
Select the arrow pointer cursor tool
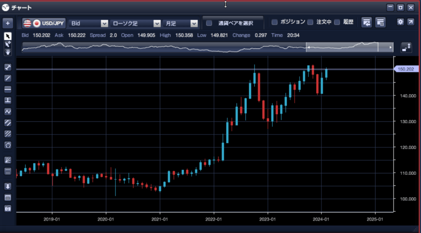coord(8,36)
